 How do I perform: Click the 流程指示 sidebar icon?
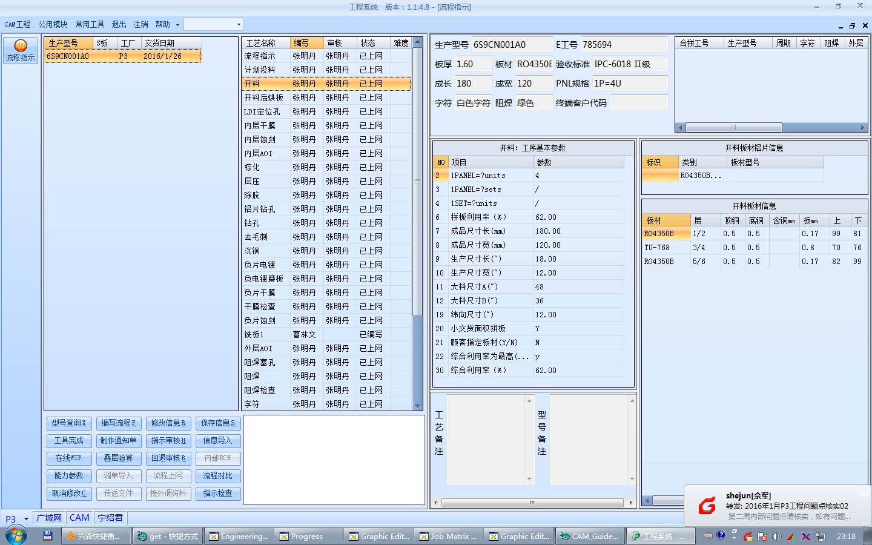pos(21,50)
